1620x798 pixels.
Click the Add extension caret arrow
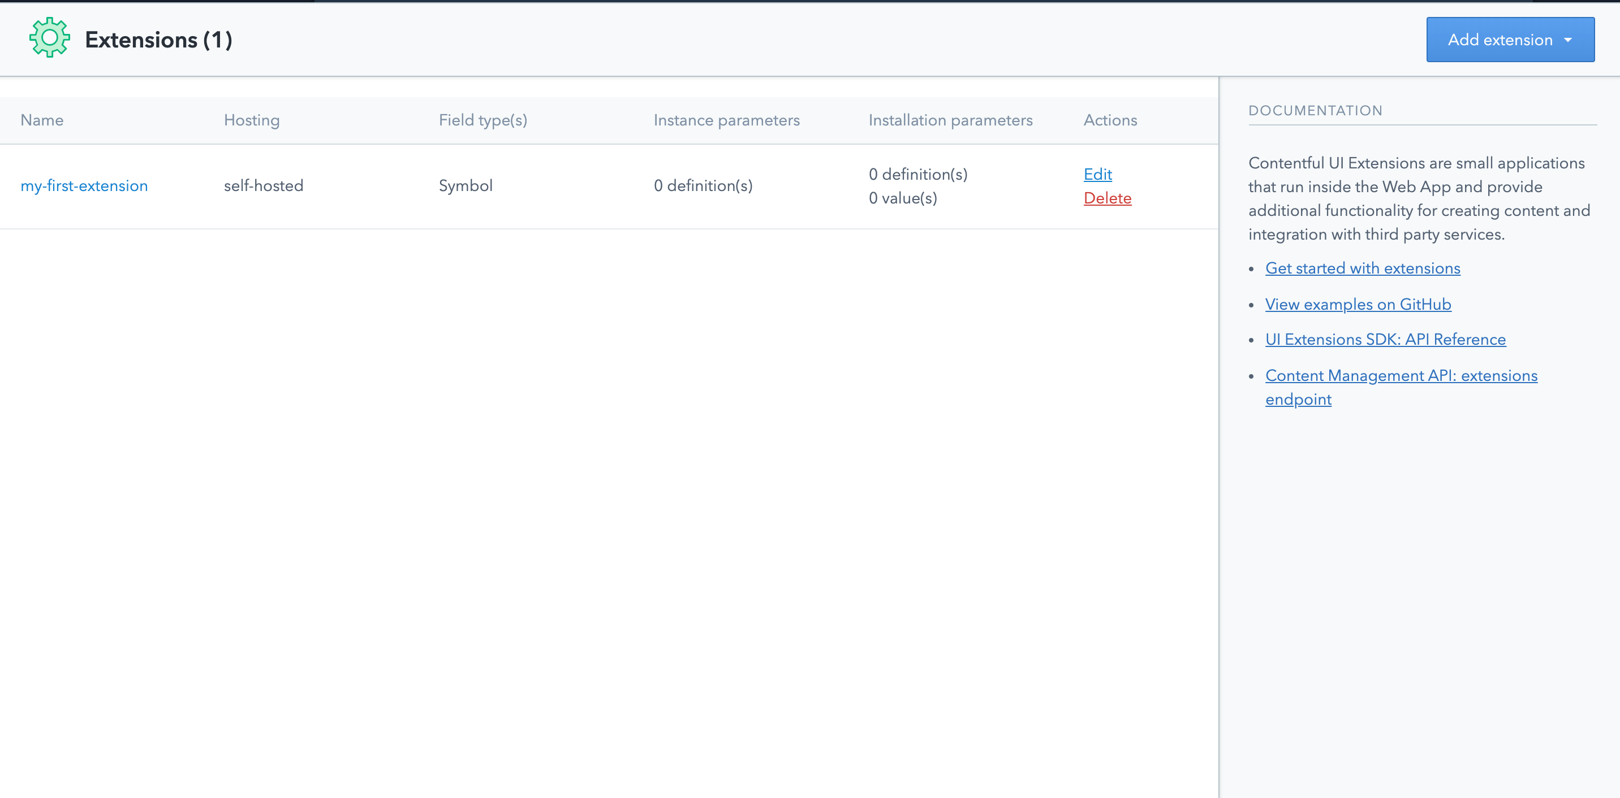[x=1568, y=40]
